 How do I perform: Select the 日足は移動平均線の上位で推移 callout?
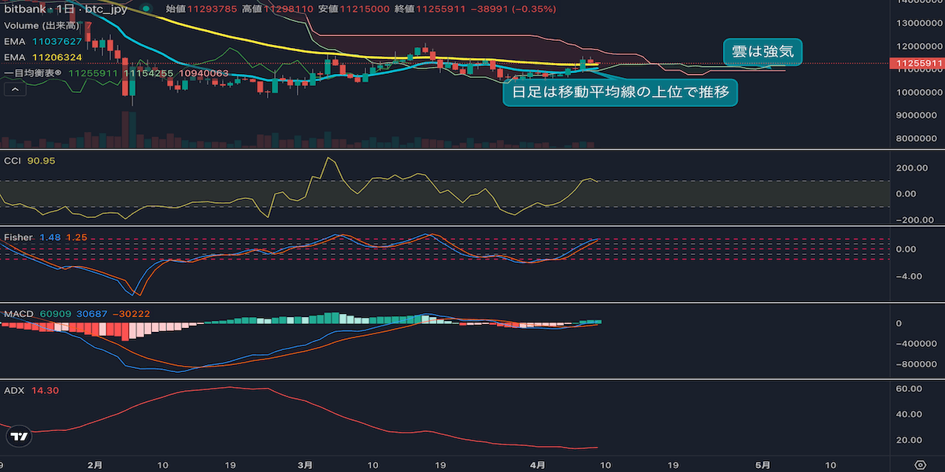(x=621, y=93)
